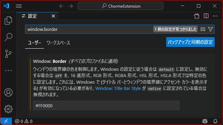Edit the #FF0000 border color value field
The height and width of the screenshot is (125, 223).
tap(106, 106)
